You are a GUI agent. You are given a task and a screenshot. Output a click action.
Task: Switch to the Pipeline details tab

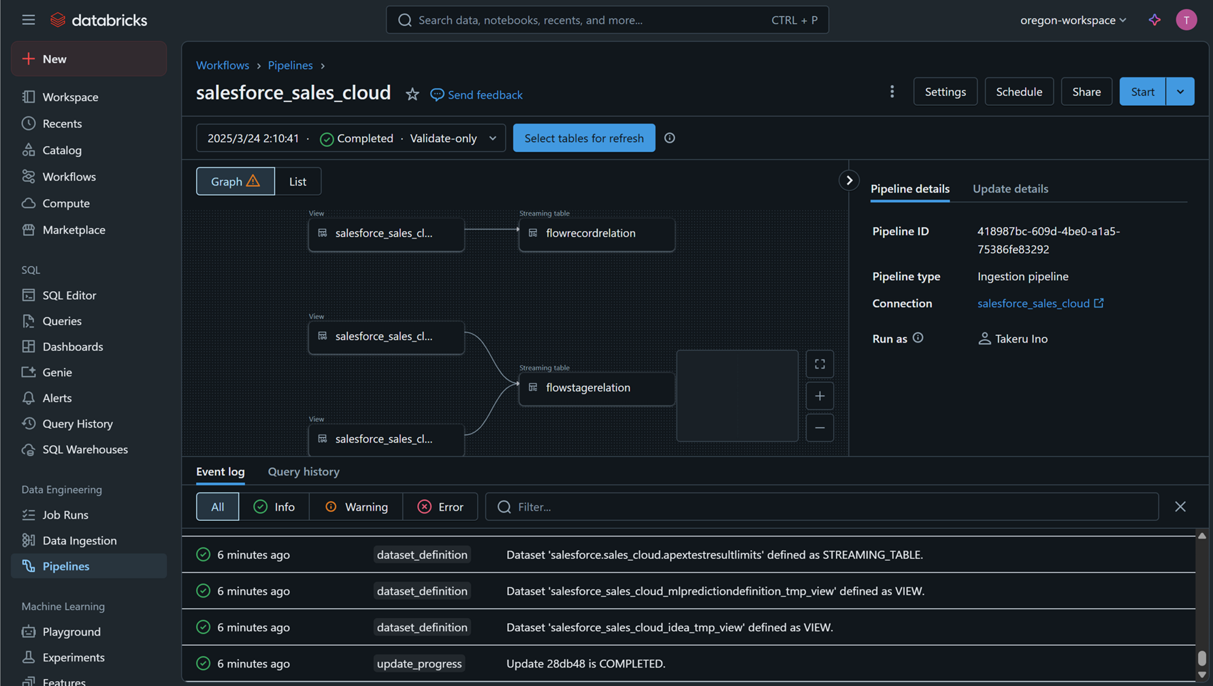pyautogui.click(x=910, y=189)
